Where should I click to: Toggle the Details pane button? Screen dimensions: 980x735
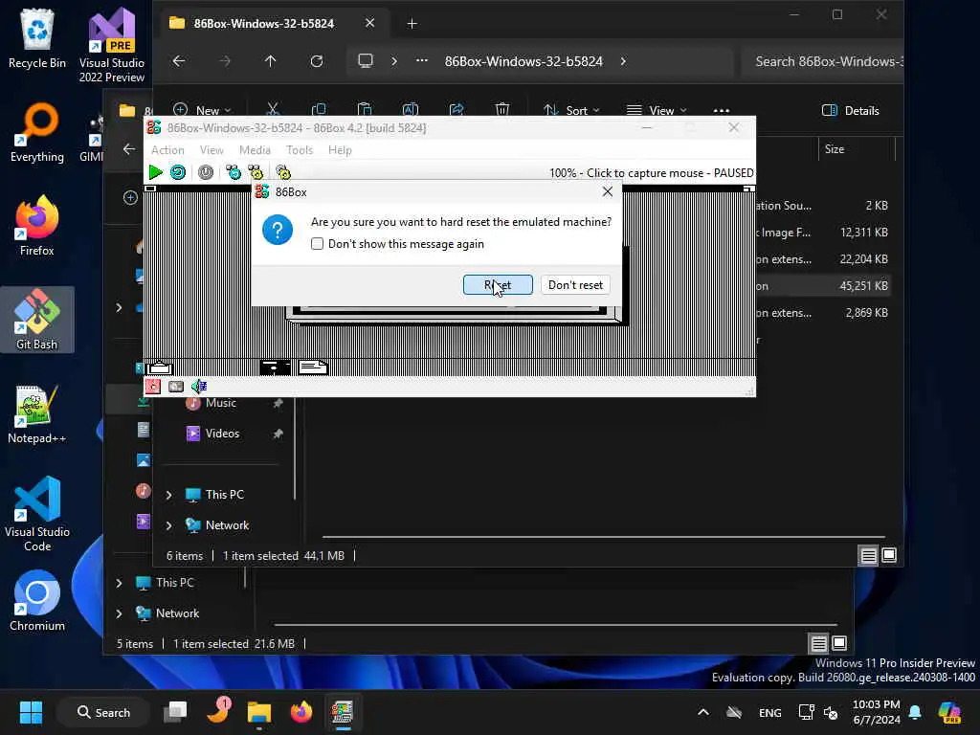851,111
